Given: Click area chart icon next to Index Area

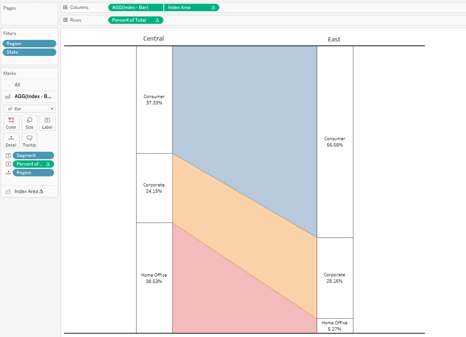Looking at the screenshot, I should (8, 192).
